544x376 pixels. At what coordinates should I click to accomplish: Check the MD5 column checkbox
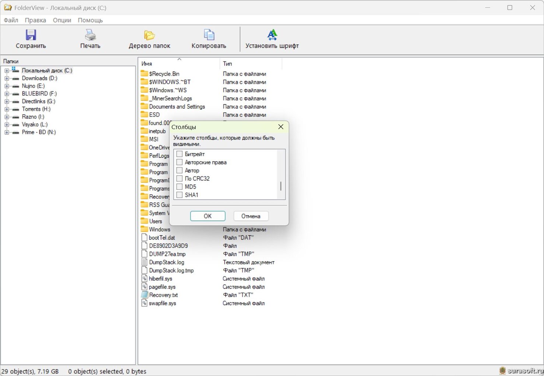179,187
